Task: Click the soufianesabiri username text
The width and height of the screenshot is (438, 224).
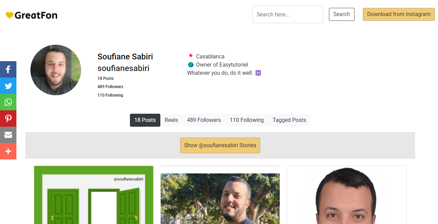Action: [x=123, y=68]
